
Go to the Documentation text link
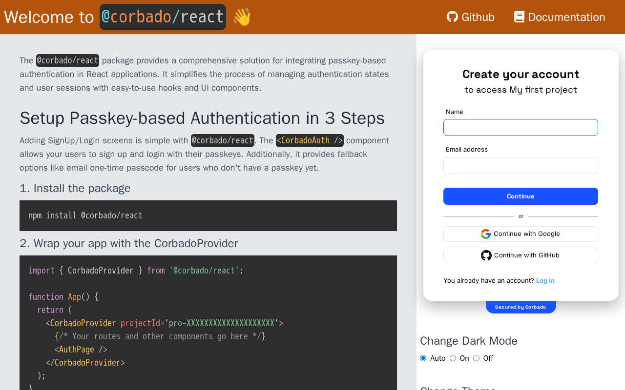point(566,17)
